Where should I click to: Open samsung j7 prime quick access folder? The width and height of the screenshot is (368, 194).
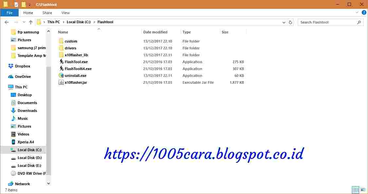coord(28,48)
